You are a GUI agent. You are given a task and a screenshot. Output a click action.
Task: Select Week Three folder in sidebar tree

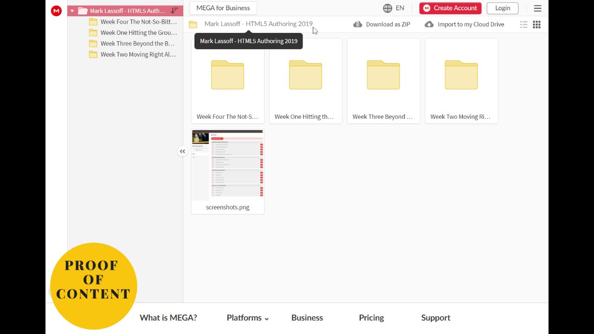tap(132, 44)
